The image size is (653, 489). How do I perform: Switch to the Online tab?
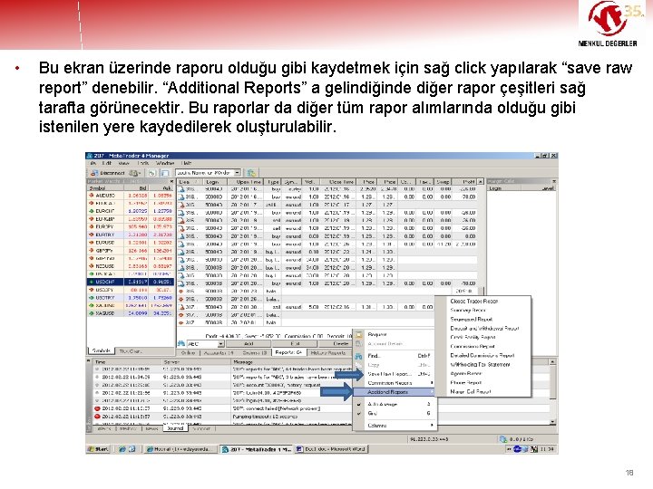(x=189, y=352)
